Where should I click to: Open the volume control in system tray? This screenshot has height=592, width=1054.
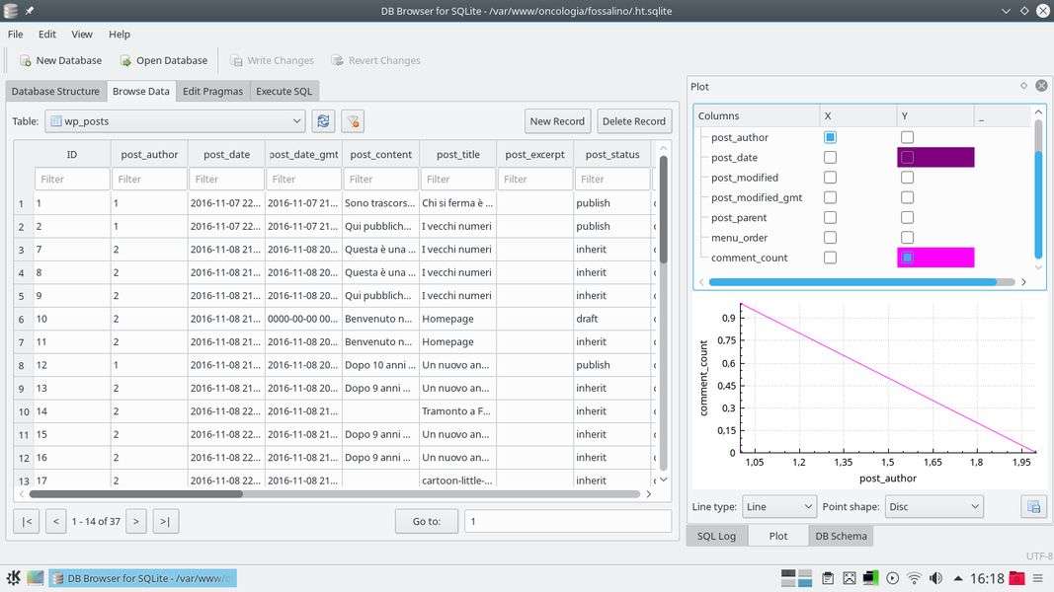pyautogui.click(x=934, y=578)
